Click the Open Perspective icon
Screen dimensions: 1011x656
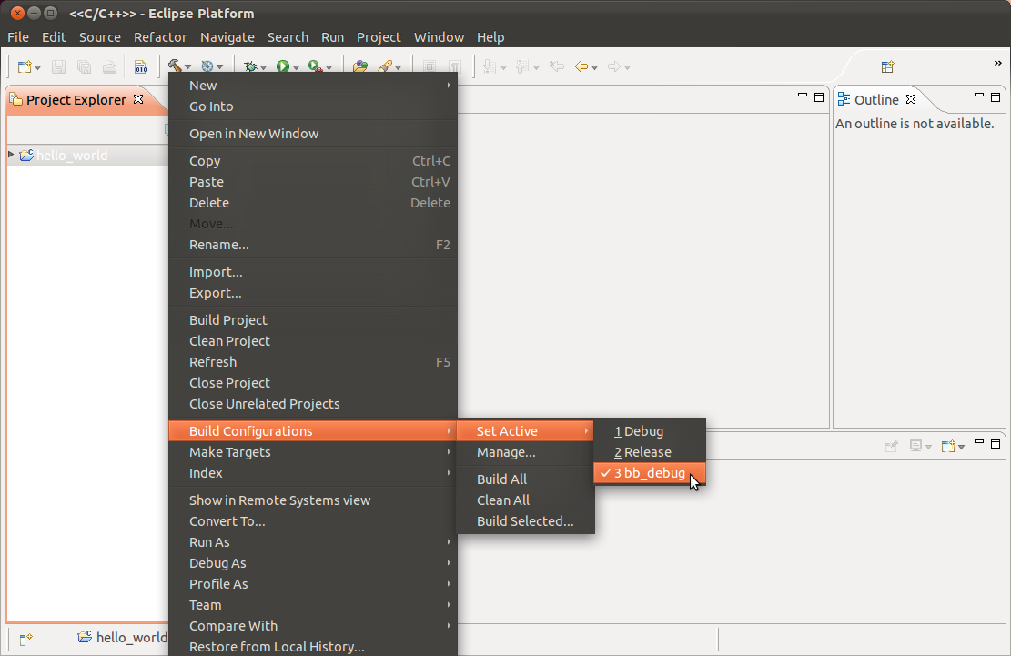[x=888, y=66]
